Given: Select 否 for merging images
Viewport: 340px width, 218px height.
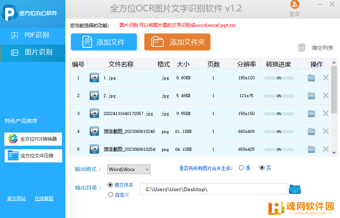Looking at the screenshot, I should coord(262,168).
